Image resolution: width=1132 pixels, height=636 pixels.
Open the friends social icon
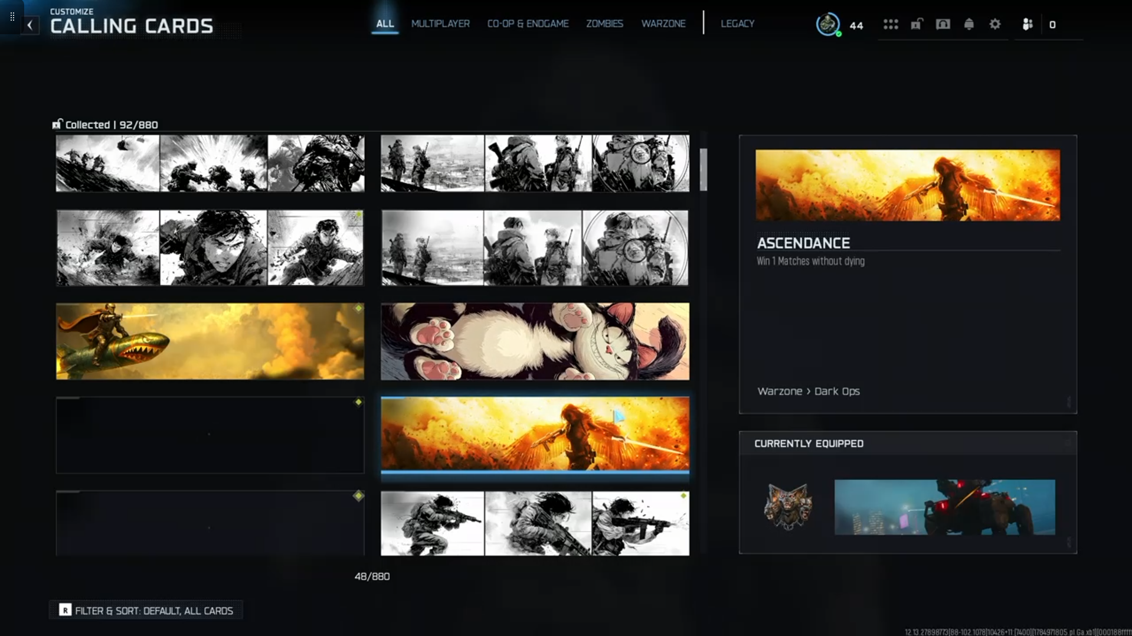pos(1028,24)
